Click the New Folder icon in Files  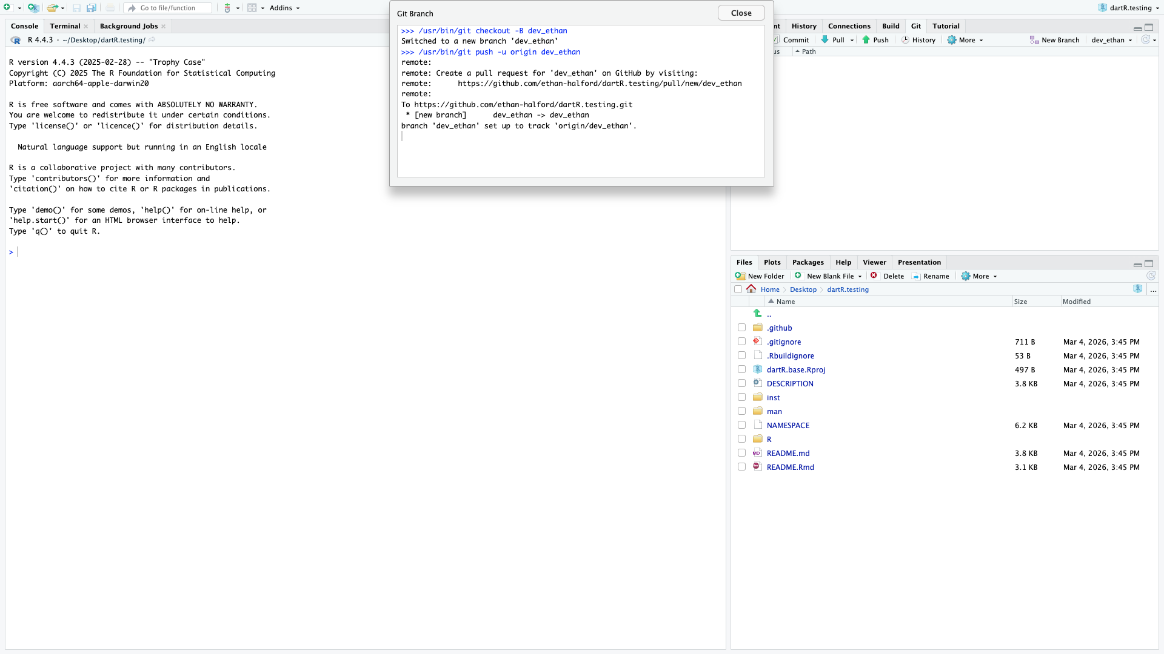[x=740, y=276]
